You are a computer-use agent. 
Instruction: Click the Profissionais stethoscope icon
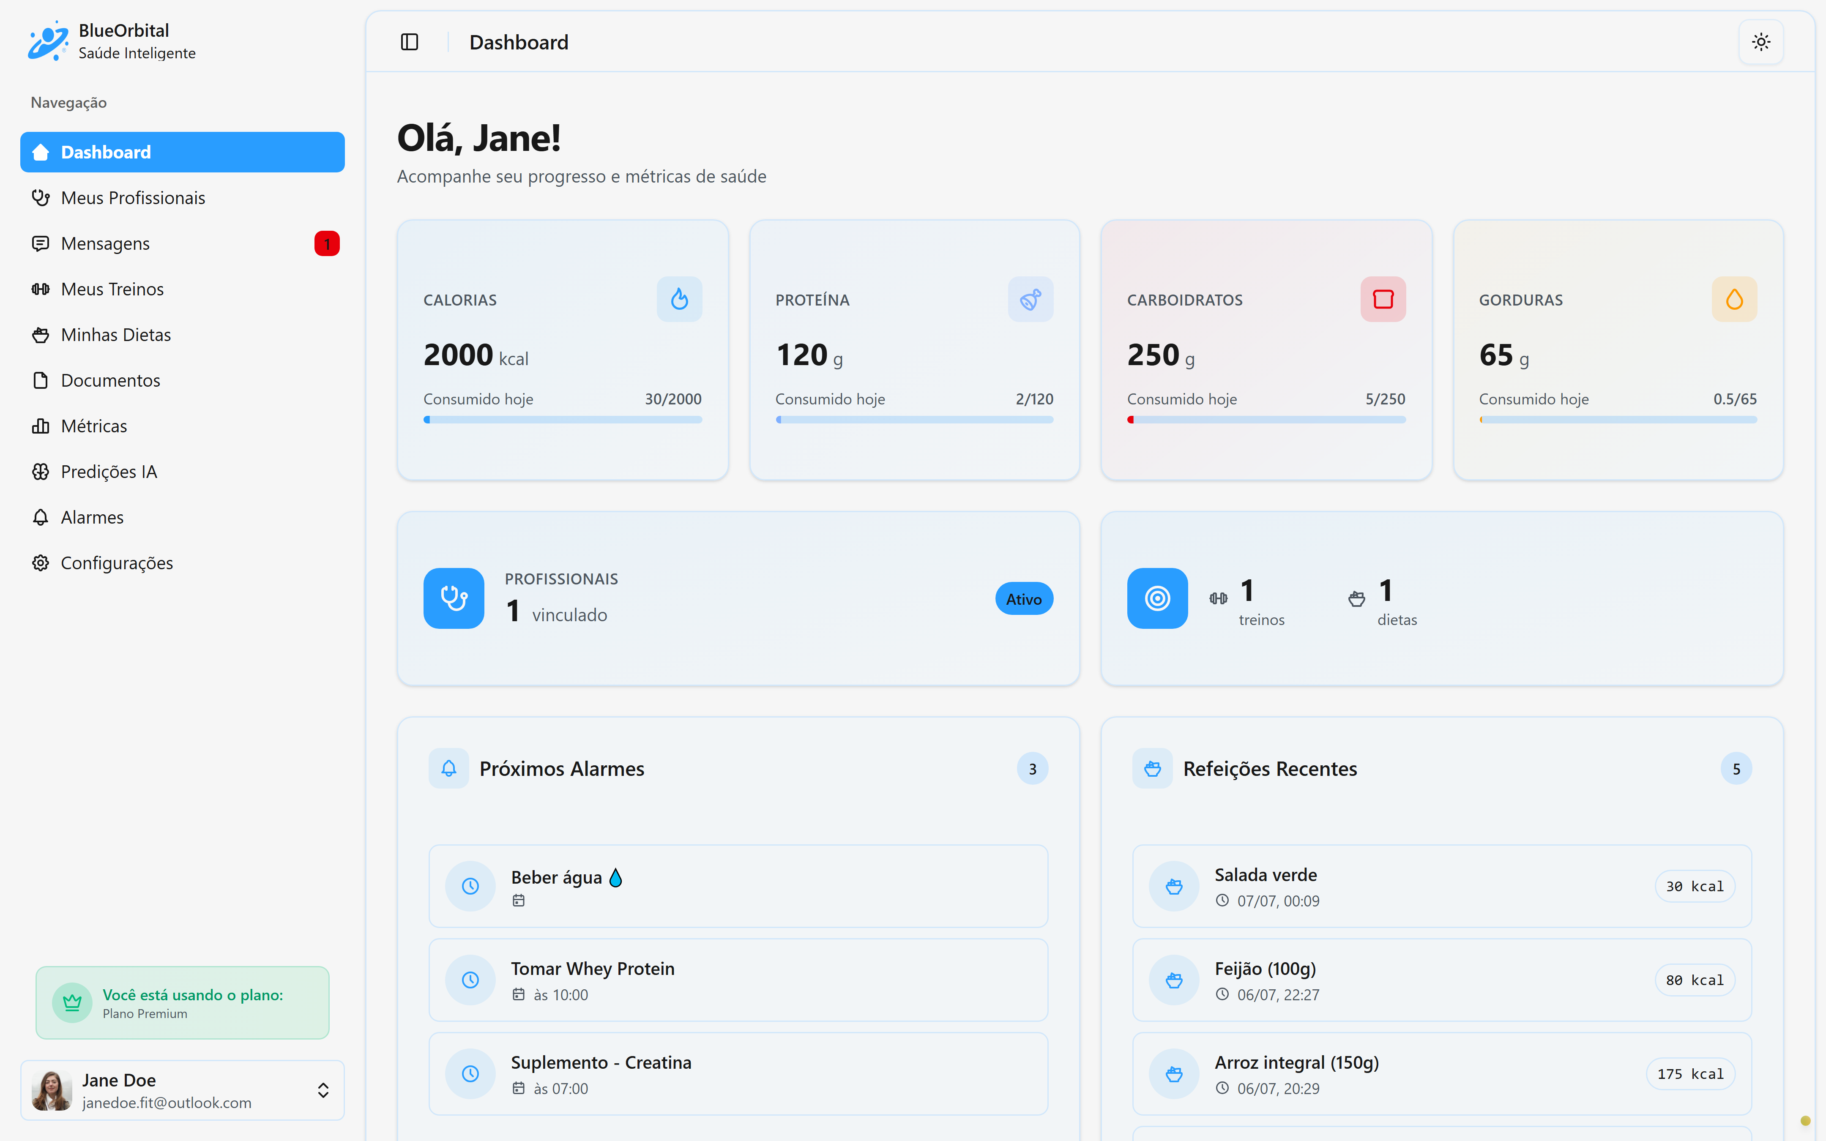[454, 598]
